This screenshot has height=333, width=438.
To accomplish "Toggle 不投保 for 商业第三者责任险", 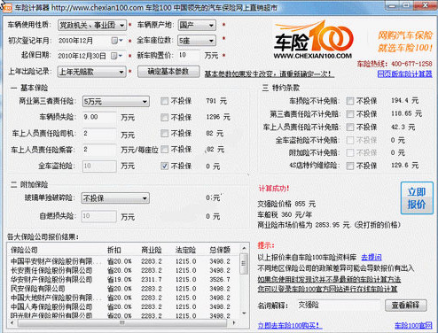I will 164,101.
